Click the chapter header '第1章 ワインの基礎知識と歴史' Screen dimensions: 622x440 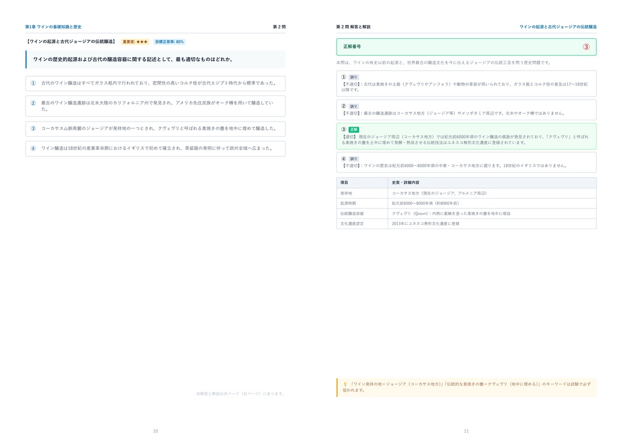tap(53, 27)
